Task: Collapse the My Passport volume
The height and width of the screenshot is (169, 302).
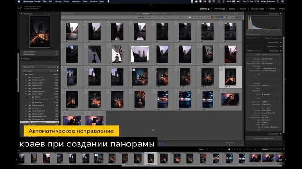Action: 58,71
